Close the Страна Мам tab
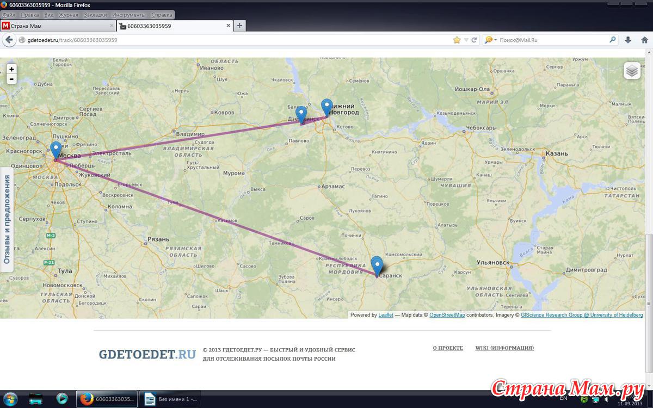 112,26
